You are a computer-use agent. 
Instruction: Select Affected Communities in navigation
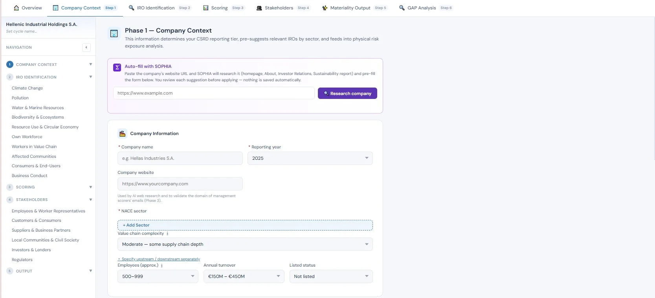(34, 156)
